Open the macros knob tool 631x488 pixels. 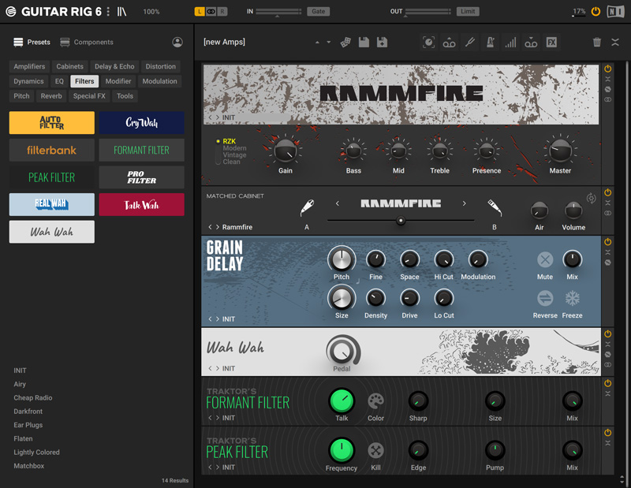coord(428,43)
